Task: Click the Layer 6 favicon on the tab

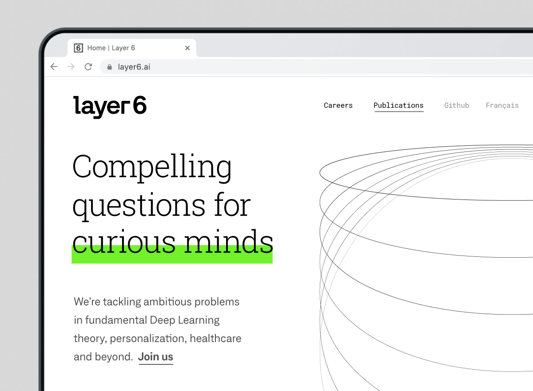Action: (78, 48)
